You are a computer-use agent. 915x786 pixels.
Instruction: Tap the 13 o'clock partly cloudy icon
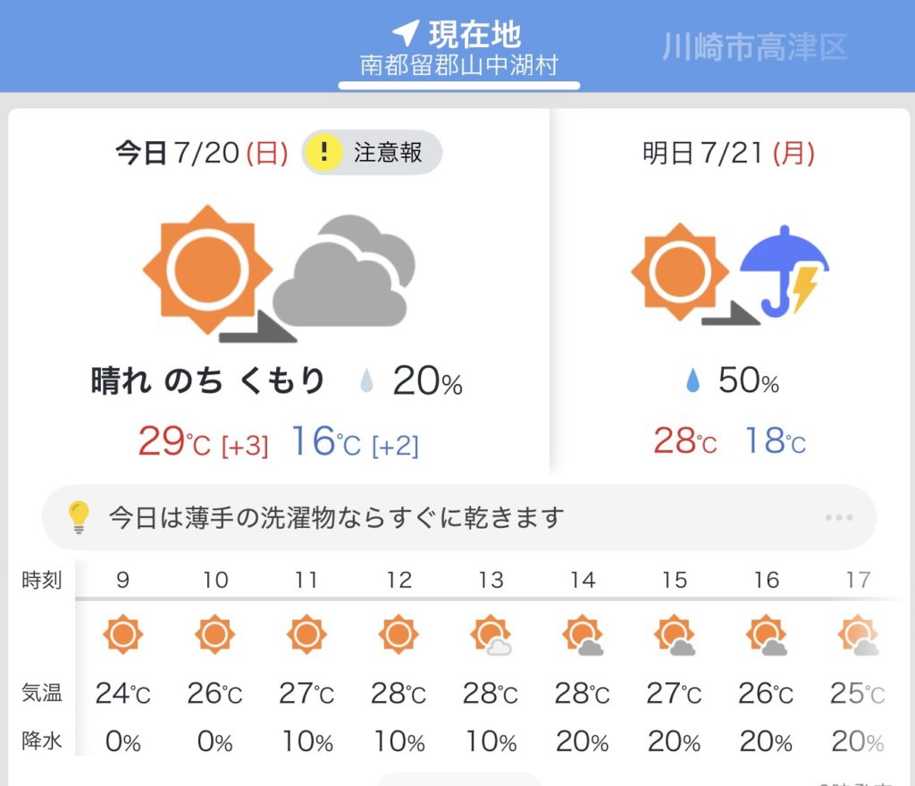(491, 635)
